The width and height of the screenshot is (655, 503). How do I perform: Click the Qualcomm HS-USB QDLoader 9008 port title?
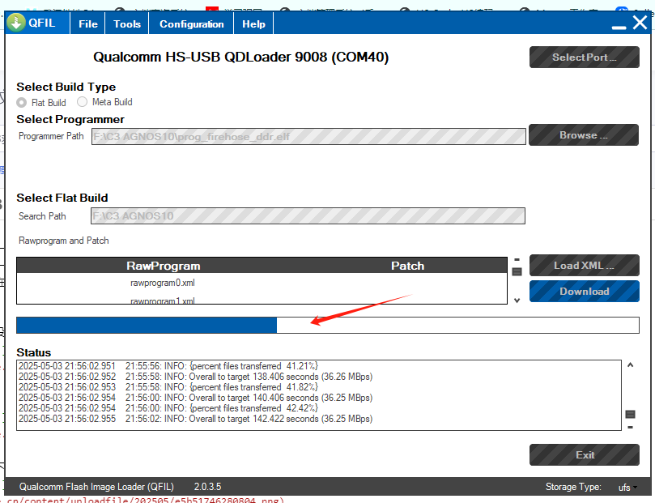coord(240,57)
